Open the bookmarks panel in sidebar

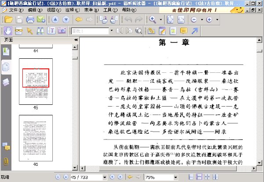coord(6,51)
